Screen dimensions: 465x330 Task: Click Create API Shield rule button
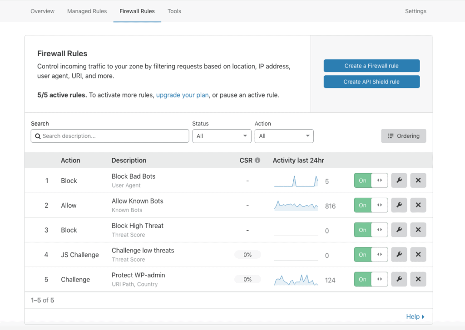point(371,82)
